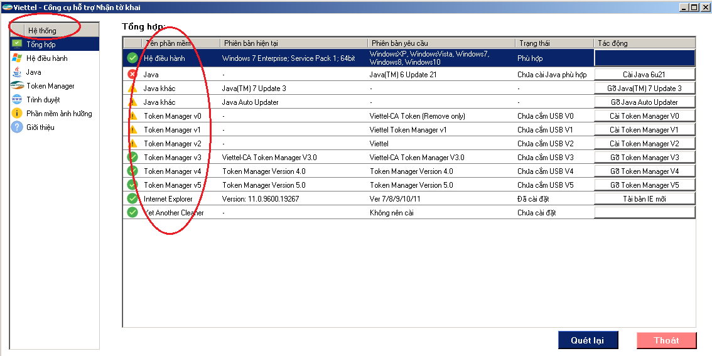Click the Tên phần mềm column header
The image size is (712, 356).
click(x=181, y=43)
